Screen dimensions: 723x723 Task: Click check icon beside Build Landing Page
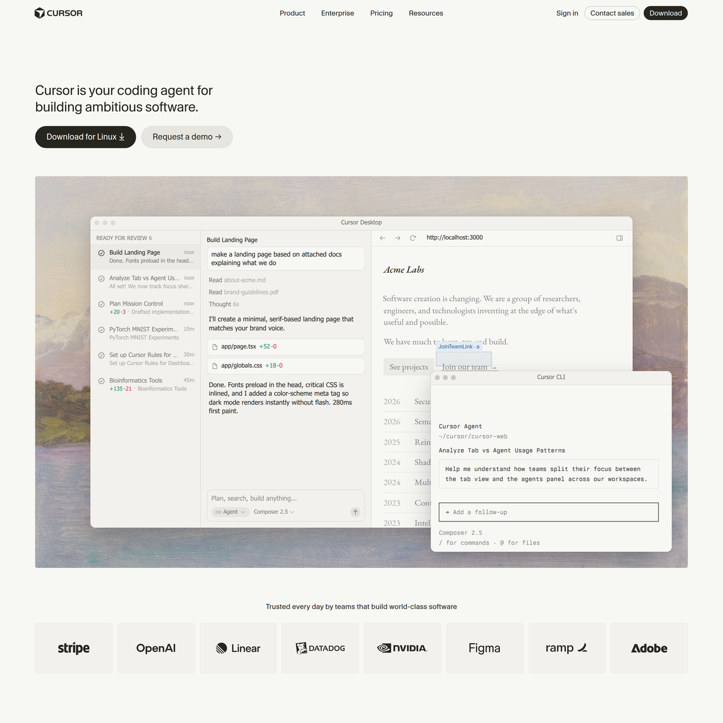coord(102,253)
